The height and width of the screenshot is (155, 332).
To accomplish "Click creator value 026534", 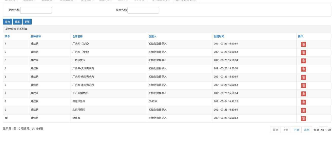I will pos(153,101).
